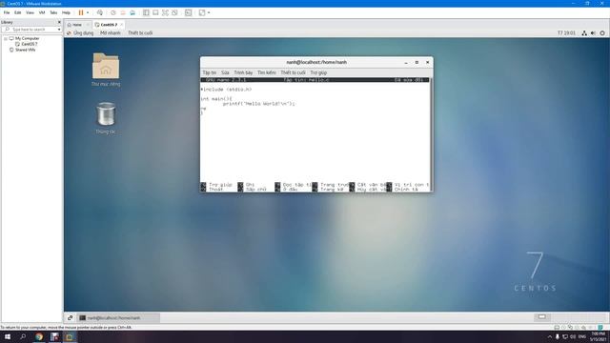Click the printf line in nano editor
This screenshot has width=610, height=343.
click(x=258, y=104)
